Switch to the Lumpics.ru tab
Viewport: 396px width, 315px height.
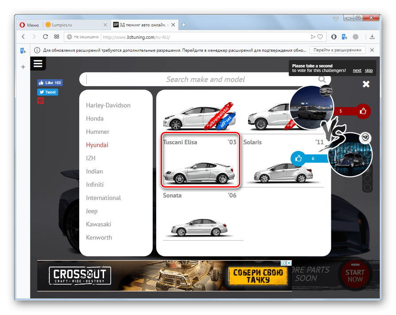(75, 25)
